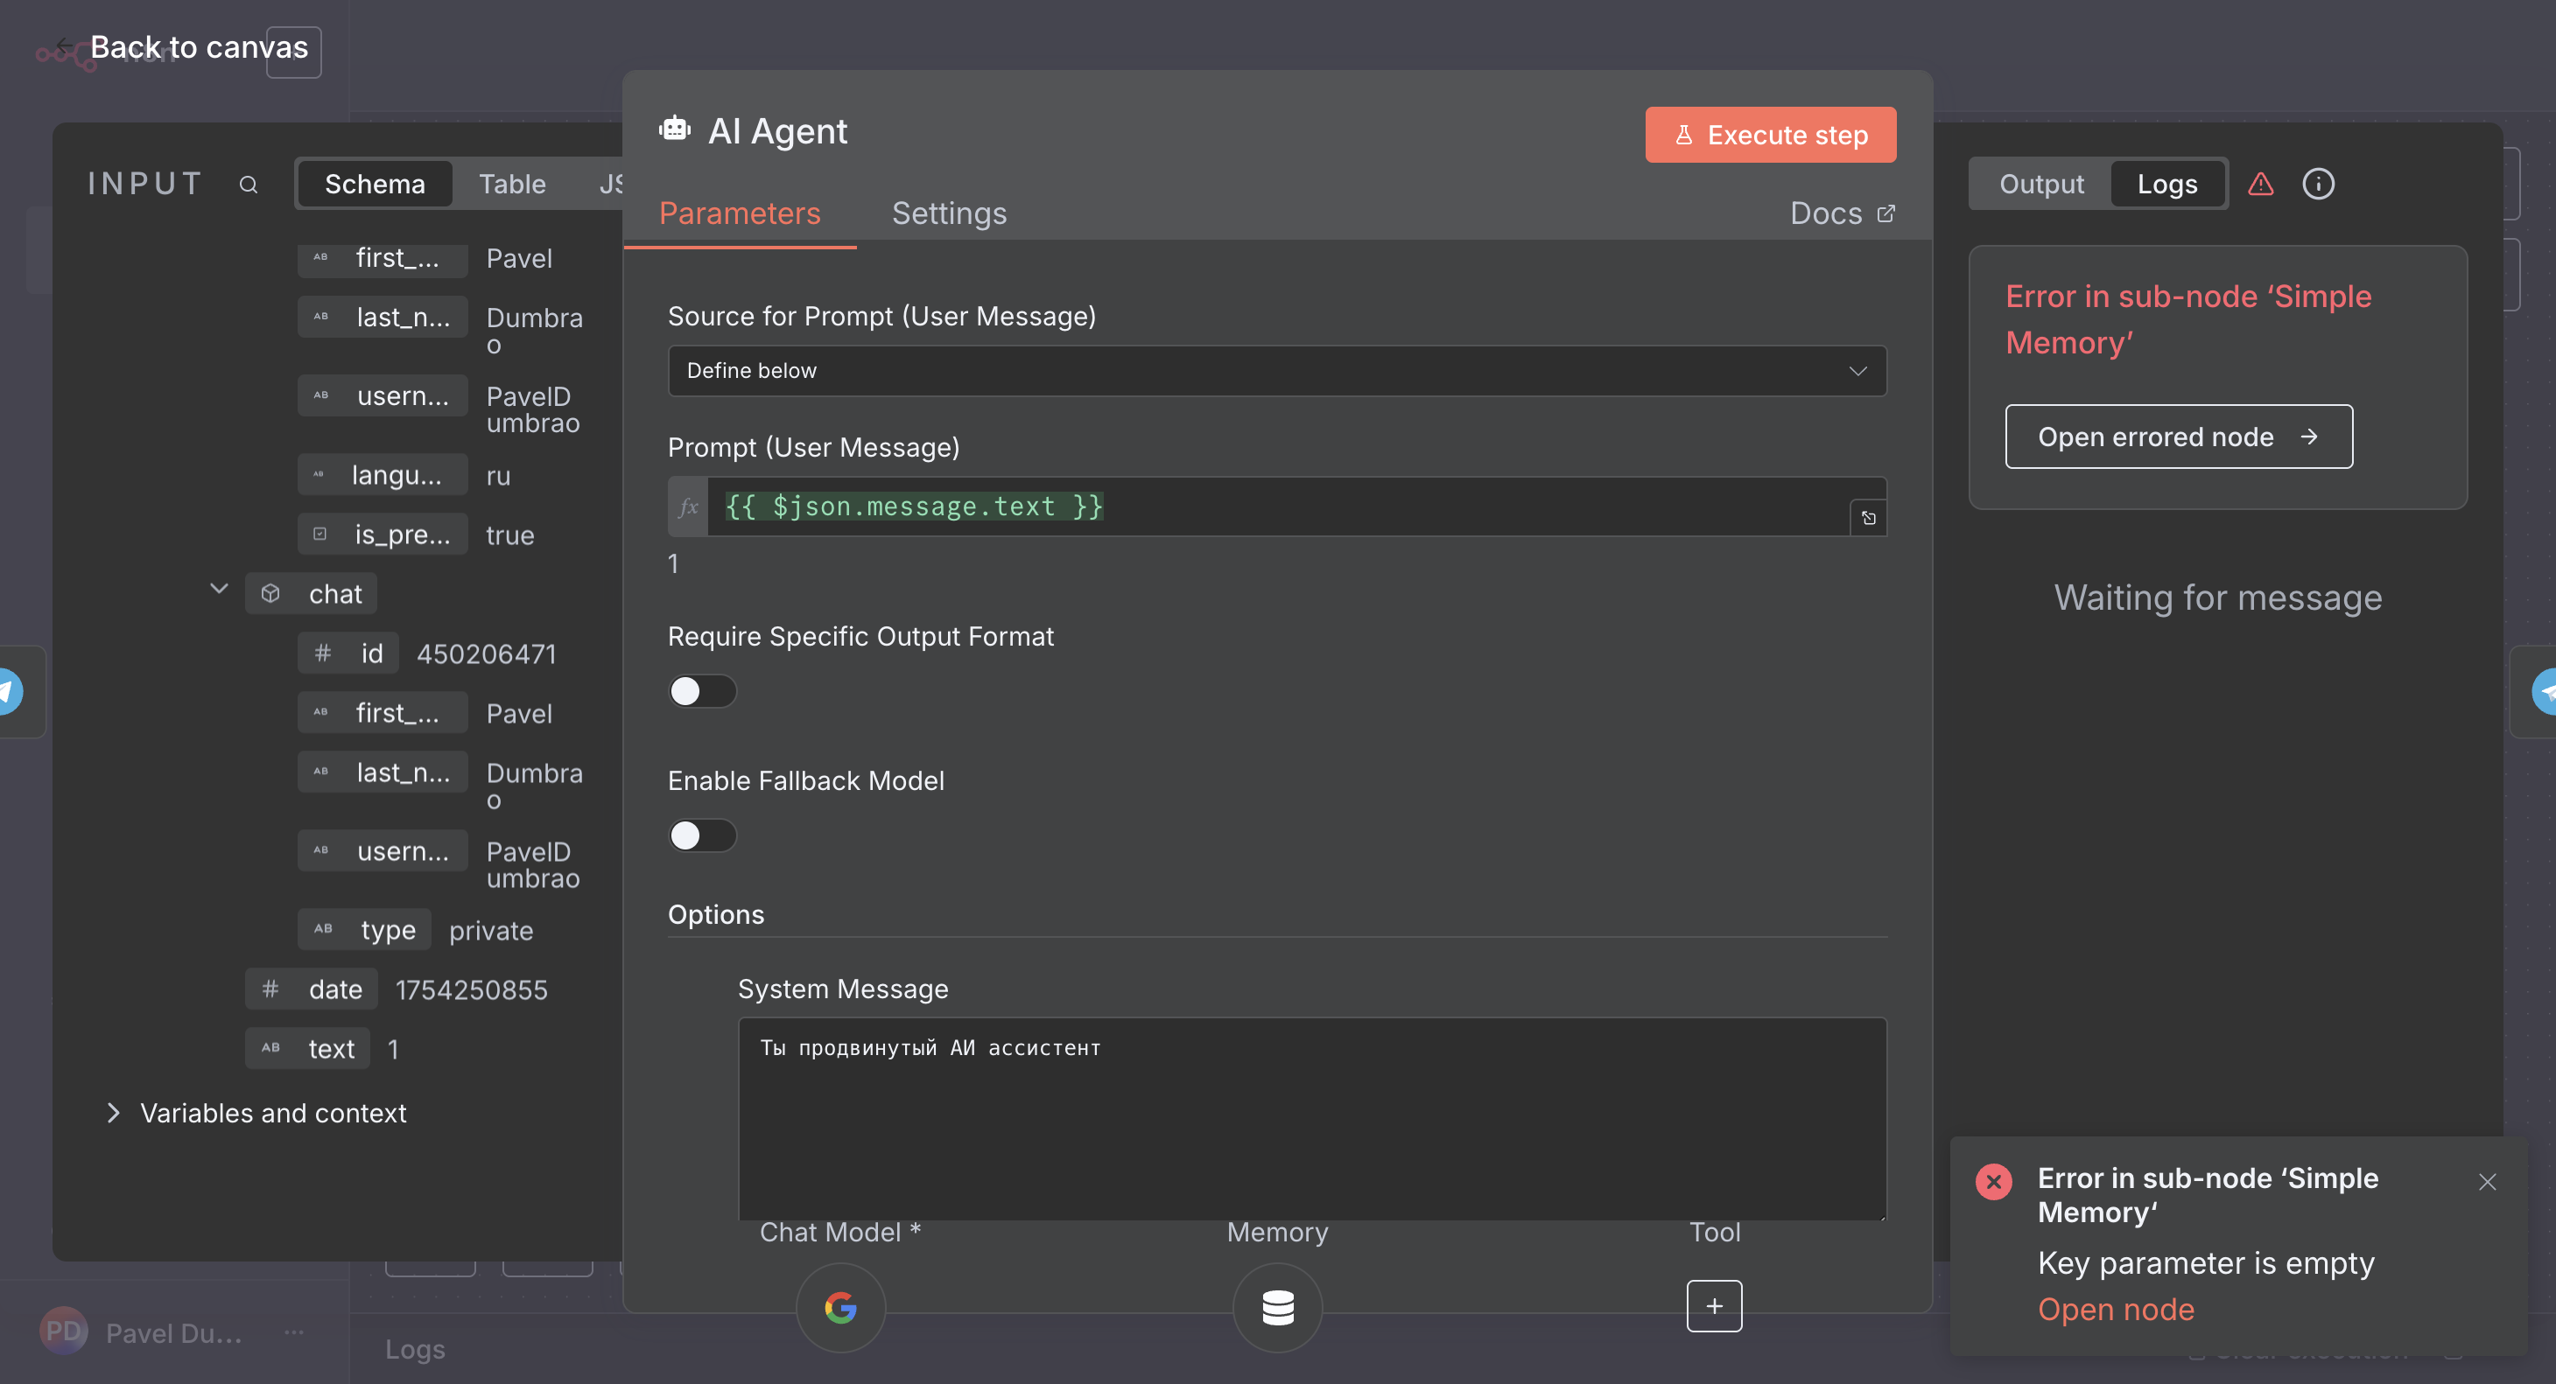Select the Table view tab
2556x1384 pixels.
pos(512,185)
